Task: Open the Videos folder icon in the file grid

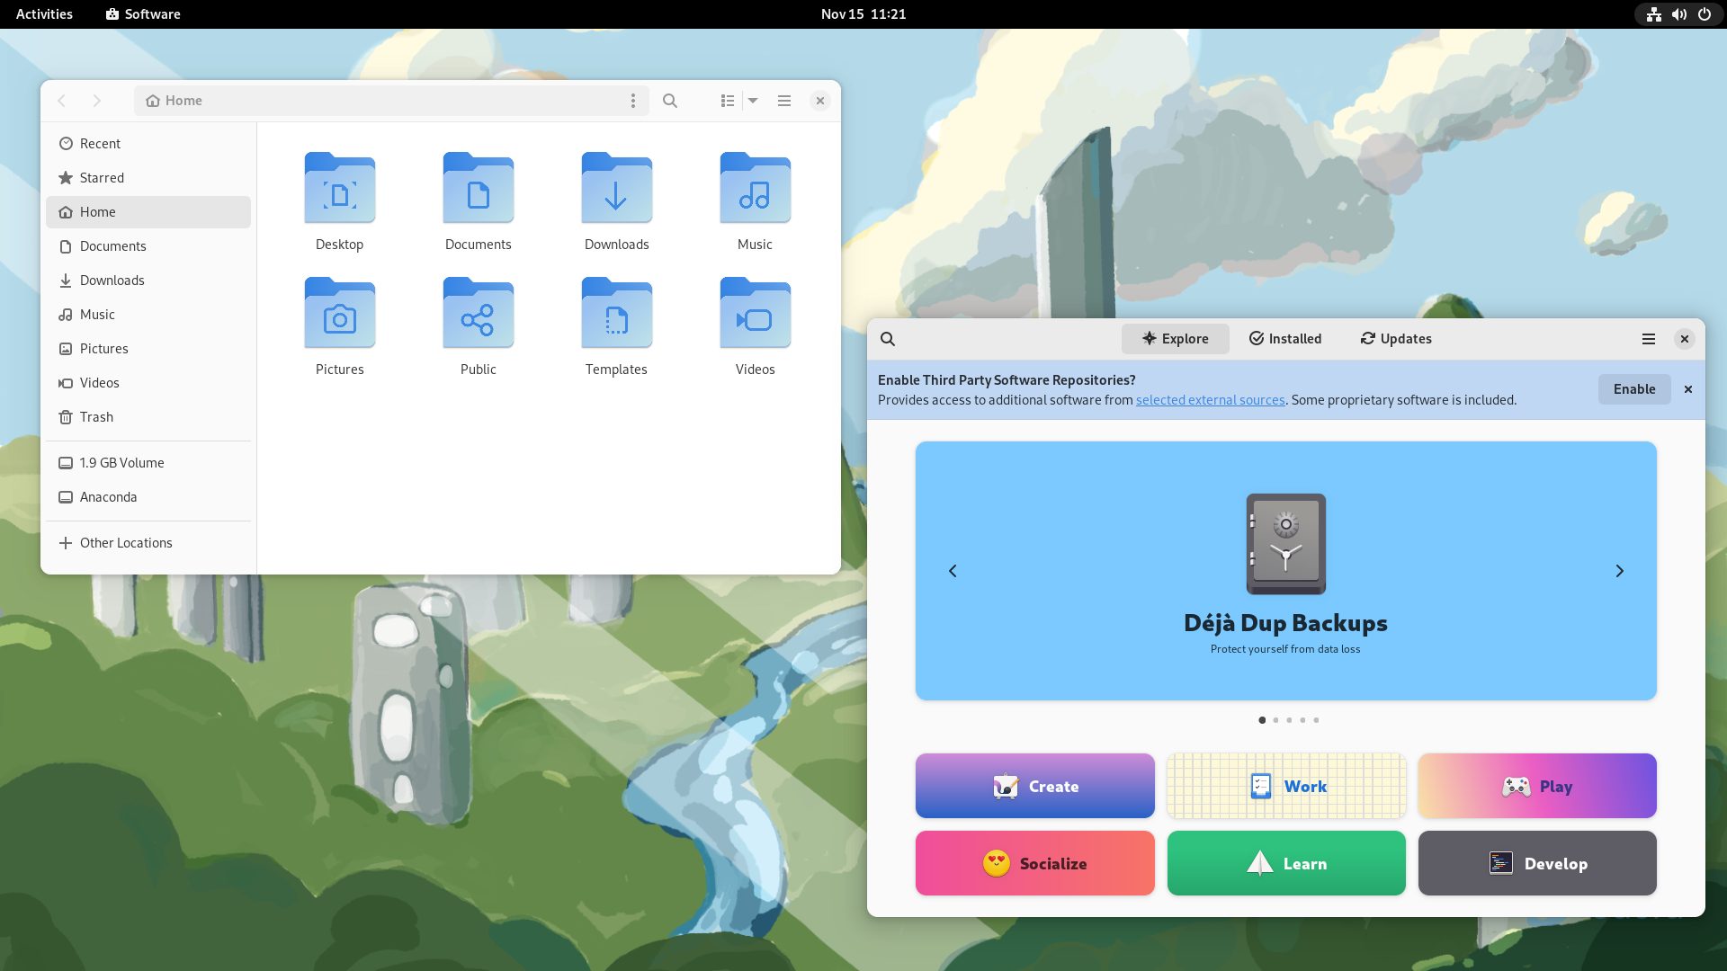Action: tap(756, 313)
